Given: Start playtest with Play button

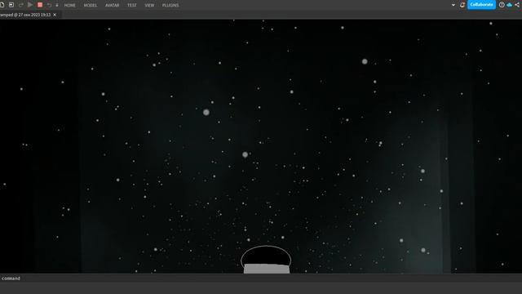Looking at the screenshot, I should [x=30, y=5].
